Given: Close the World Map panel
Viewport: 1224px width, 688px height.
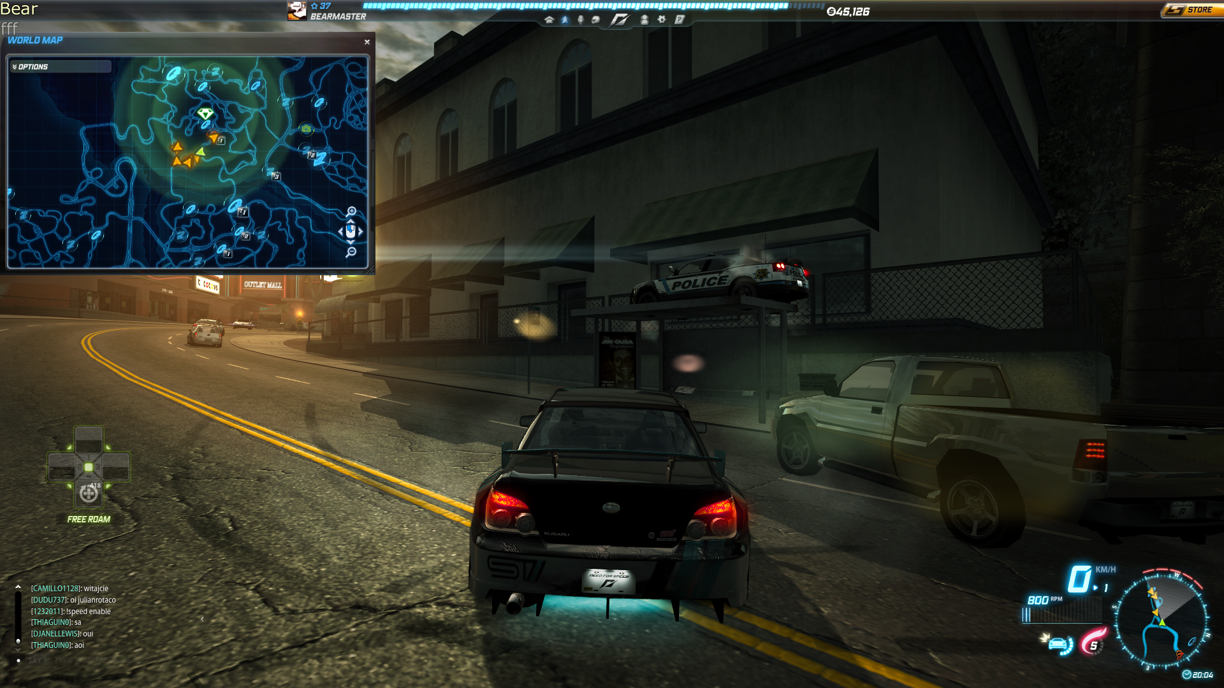Looking at the screenshot, I should [x=367, y=42].
